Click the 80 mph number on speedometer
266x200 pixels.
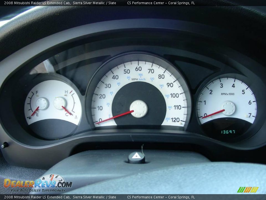point(161,77)
